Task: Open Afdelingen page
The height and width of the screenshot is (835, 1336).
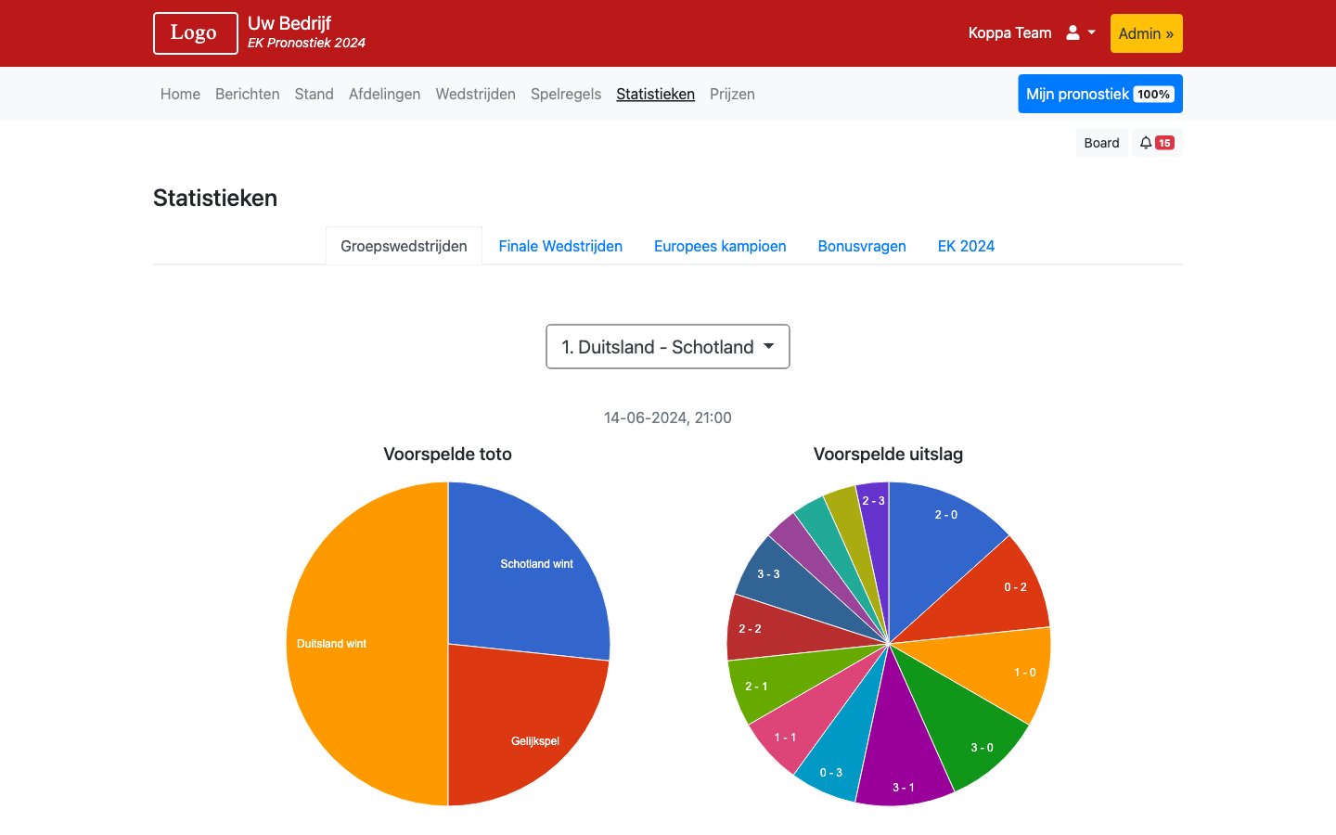Action: point(385,94)
